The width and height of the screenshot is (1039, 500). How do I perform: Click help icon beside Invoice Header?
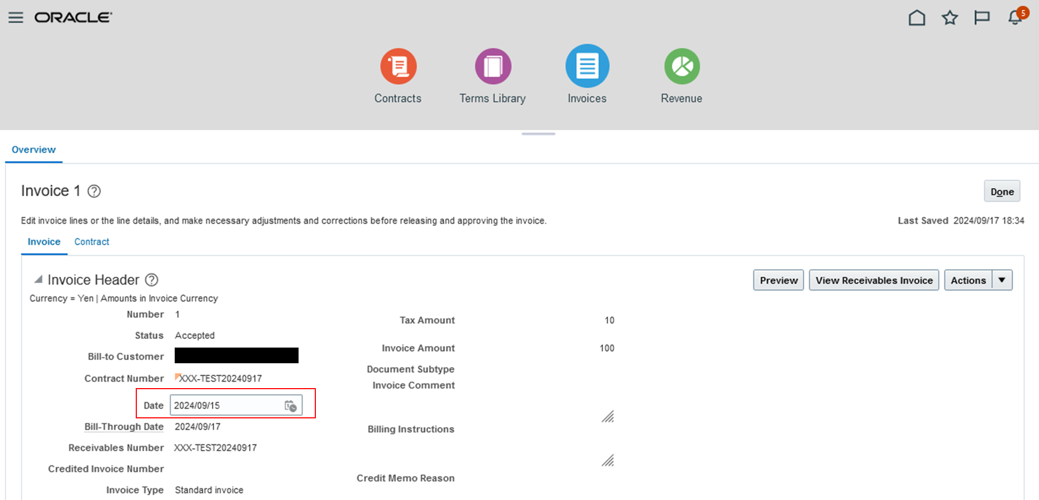pyautogui.click(x=152, y=280)
